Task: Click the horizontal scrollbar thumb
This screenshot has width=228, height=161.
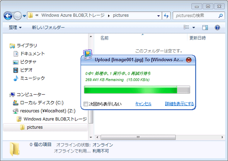Action: [138, 137]
